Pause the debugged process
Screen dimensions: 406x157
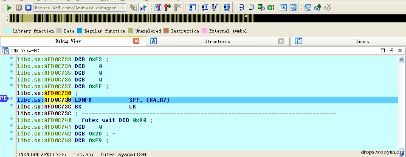point(19,8)
